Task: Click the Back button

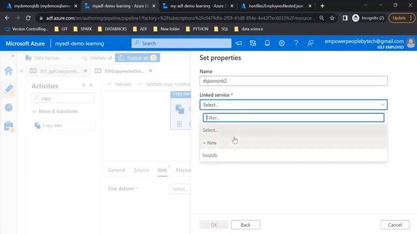Action: 246,225
